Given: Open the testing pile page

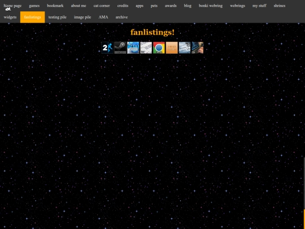Looking at the screenshot, I should [x=58, y=17].
